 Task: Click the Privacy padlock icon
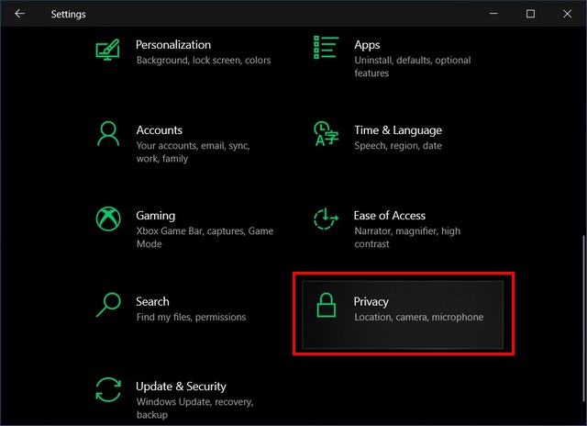(327, 305)
